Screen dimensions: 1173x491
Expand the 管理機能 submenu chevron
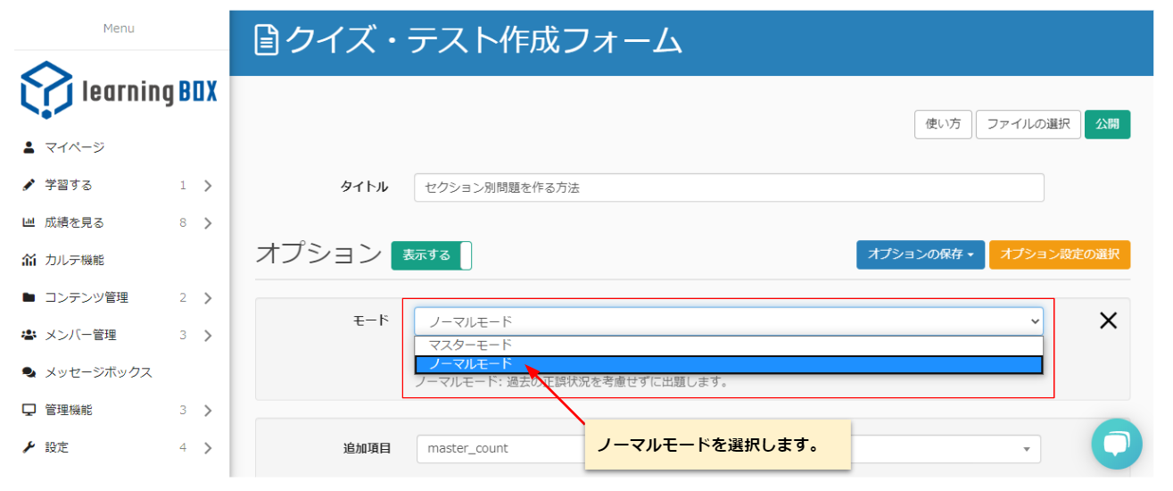208,411
